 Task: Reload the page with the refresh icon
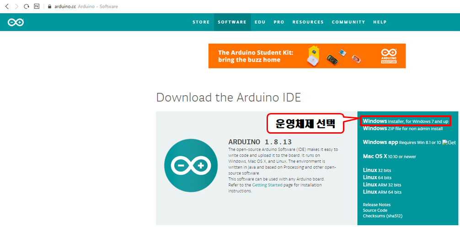pyautogui.click(x=27, y=6)
